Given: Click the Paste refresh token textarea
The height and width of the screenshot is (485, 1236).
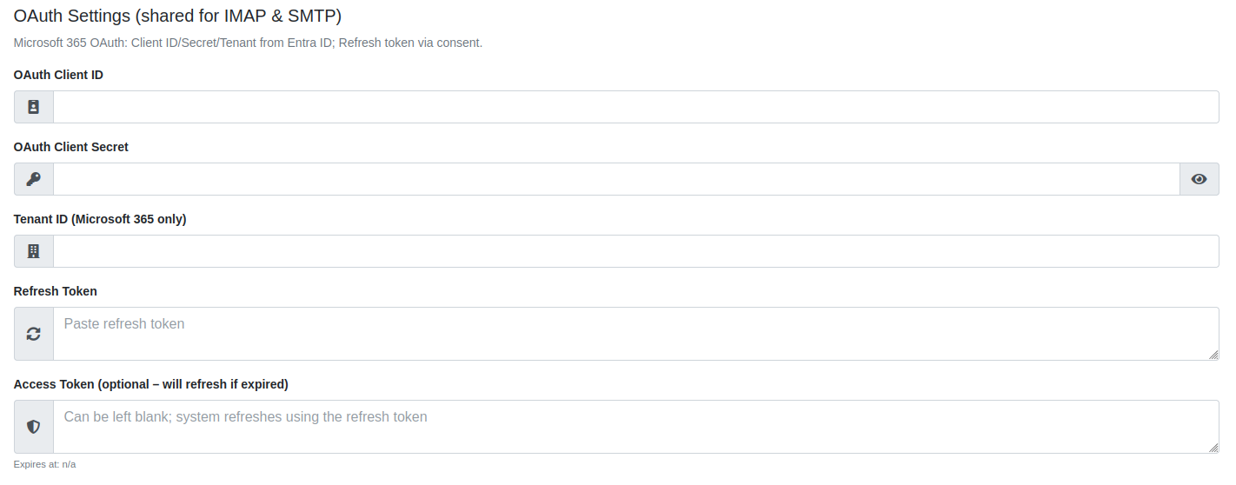Looking at the screenshot, I should pyautogui.click(x=635, y=334).
